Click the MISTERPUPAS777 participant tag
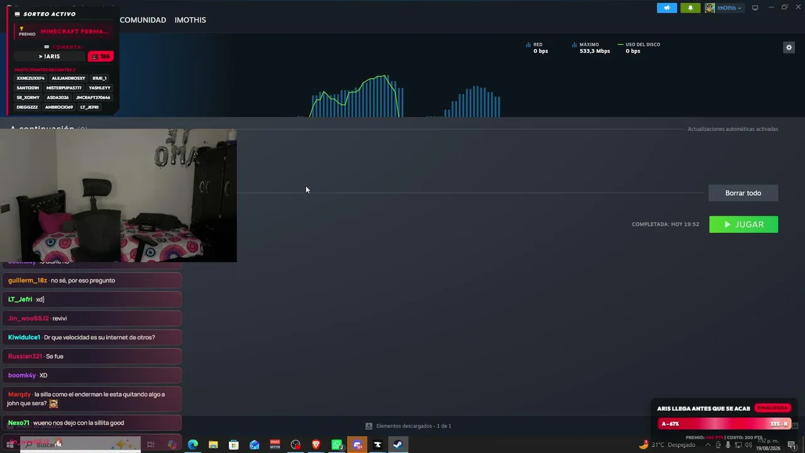805x453 pixels. (64, 88)
